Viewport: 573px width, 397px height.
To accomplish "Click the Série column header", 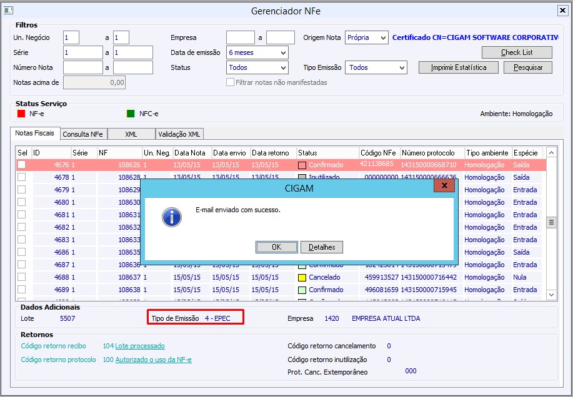I will click(x=84, y=153).
